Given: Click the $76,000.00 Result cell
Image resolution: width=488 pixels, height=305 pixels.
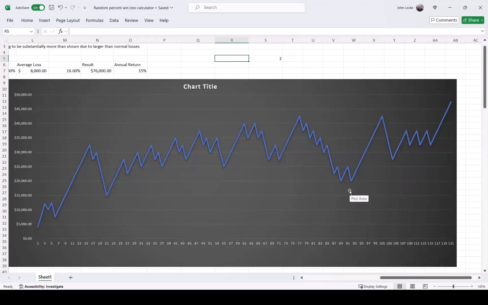Looking at the screenshot, I should point(97,71).
